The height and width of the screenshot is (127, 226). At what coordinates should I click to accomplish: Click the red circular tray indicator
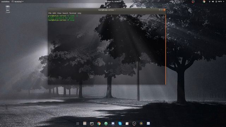click(x=193, y=1)
